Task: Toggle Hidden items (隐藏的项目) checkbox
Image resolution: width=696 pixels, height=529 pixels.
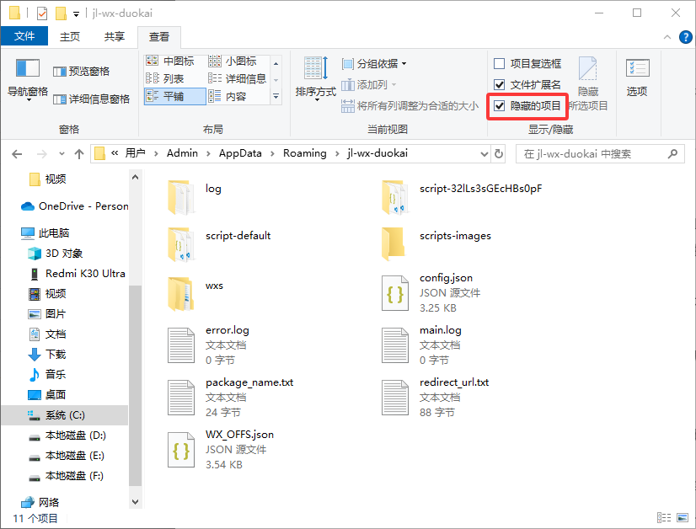Action: [527, 105]
